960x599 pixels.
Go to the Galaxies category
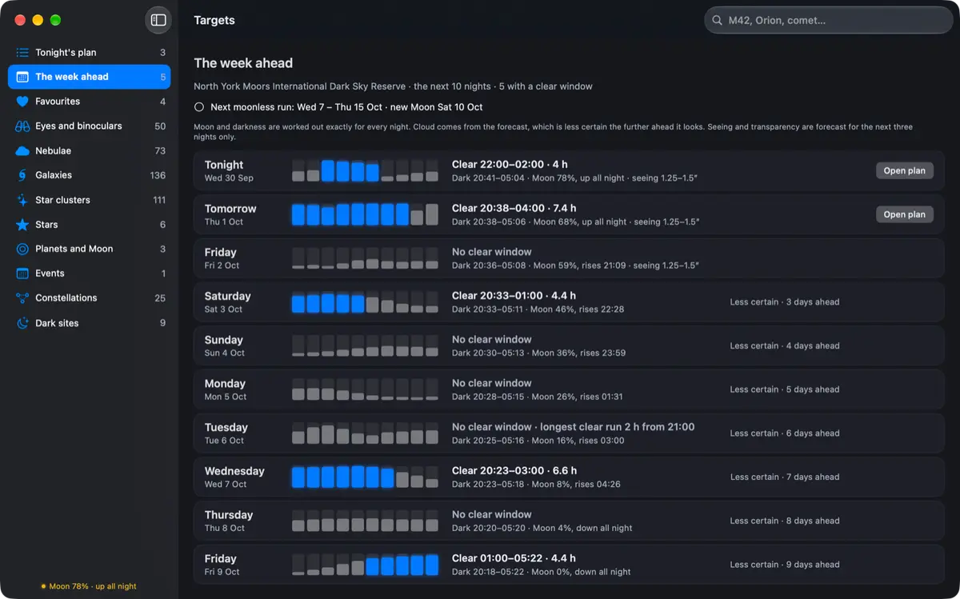[x=89, y=175]
